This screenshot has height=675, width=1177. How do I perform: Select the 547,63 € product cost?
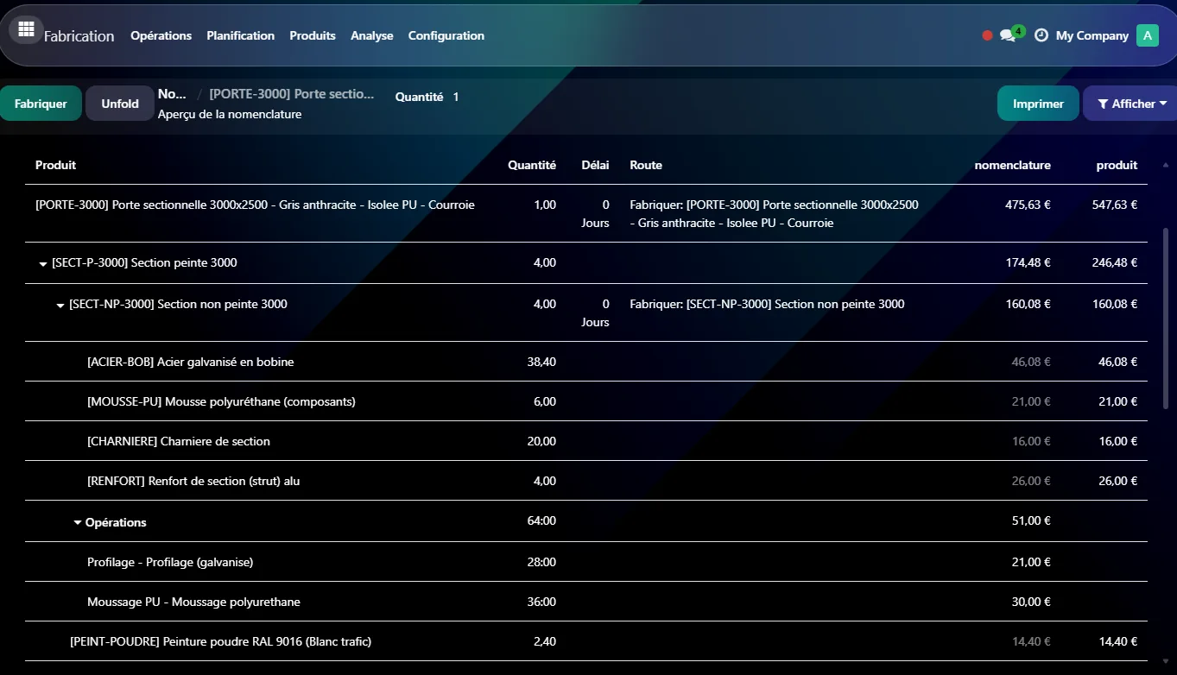tap(1115, 205)
